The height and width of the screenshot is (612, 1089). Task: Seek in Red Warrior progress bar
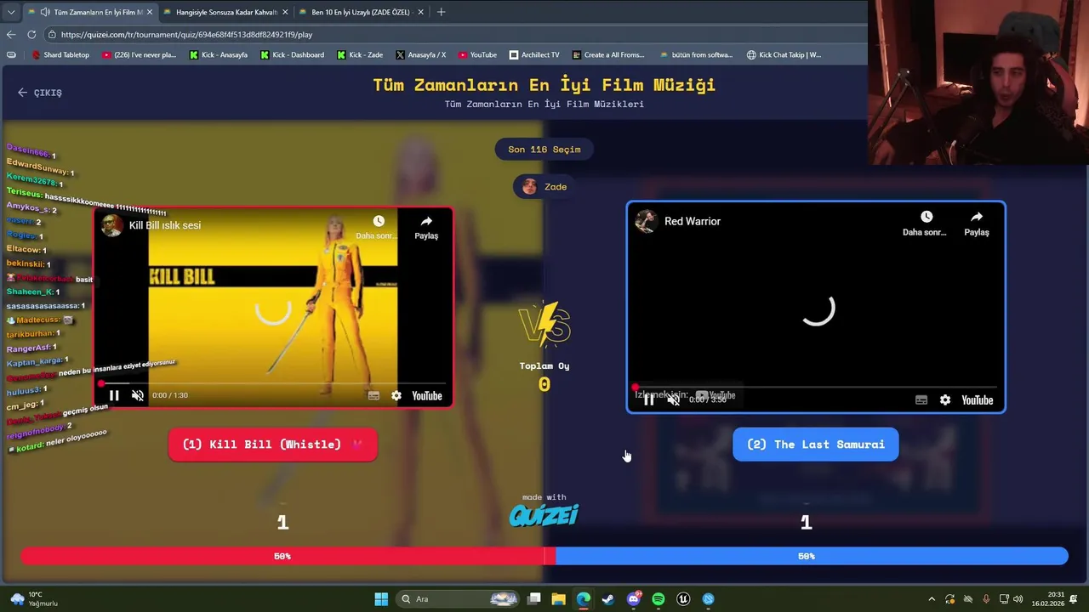(815, 388)
